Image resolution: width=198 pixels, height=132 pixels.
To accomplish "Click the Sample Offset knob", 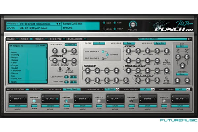I will 55,60.
